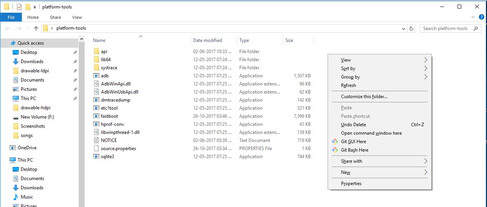487x207 pixels.
Task: Click the platform-tools address bar path
Action: click(71, 28)
